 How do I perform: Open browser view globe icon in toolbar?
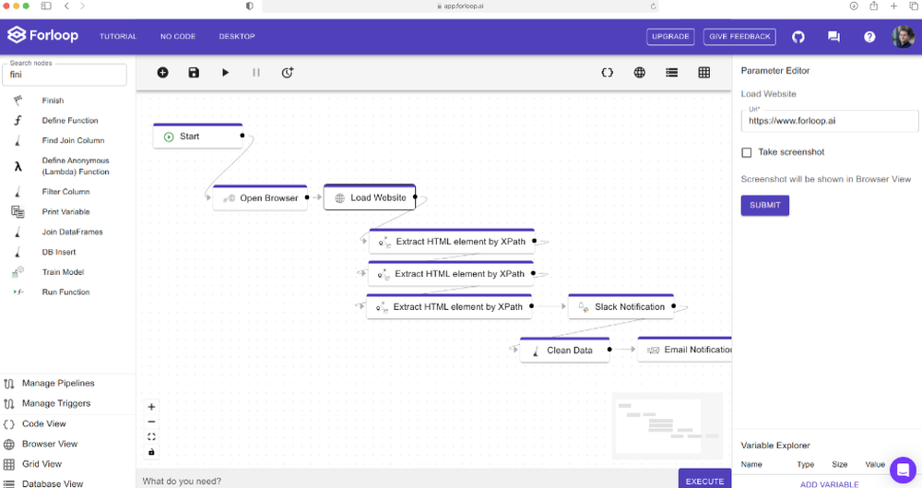(x=640, y=72)
